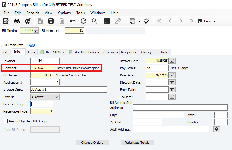The width and height of the screenshot is (232, 150).
Task: Click the trash can delete icon
Action: [62, 21]
